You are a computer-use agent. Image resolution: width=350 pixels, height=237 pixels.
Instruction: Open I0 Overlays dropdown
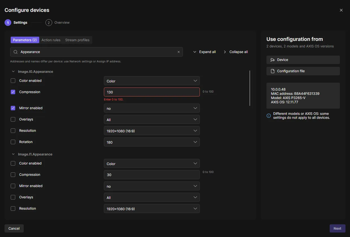pos(152,119)
